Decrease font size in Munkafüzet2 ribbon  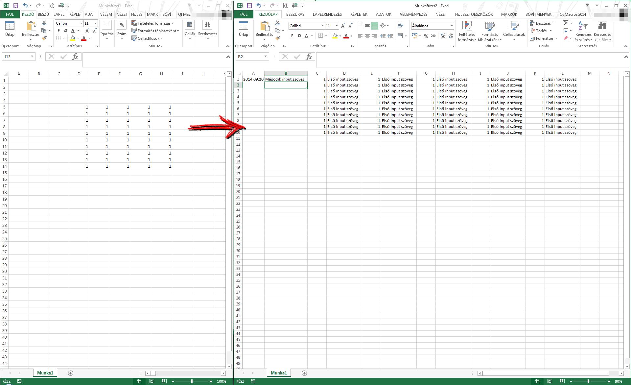click(x=350, y=26)
